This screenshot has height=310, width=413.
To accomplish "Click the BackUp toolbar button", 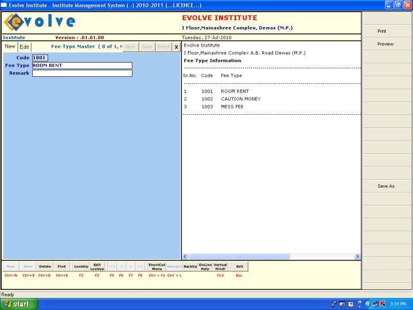I will coord(190,266).
